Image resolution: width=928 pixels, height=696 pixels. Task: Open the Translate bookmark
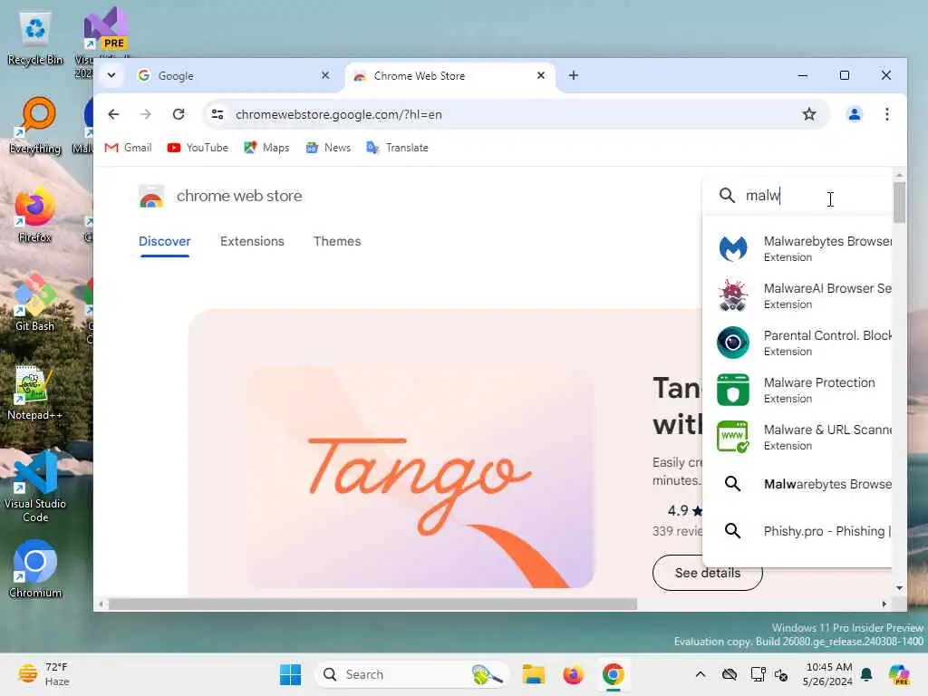pyautogui.click(x=397, y=148)
